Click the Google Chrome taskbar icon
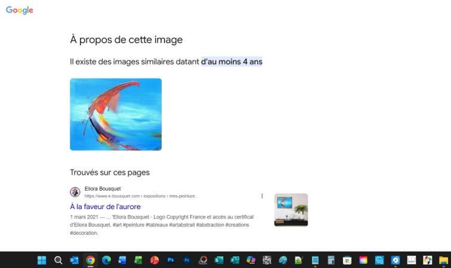The width and height of the screenshot is (451, 268). 90,260
